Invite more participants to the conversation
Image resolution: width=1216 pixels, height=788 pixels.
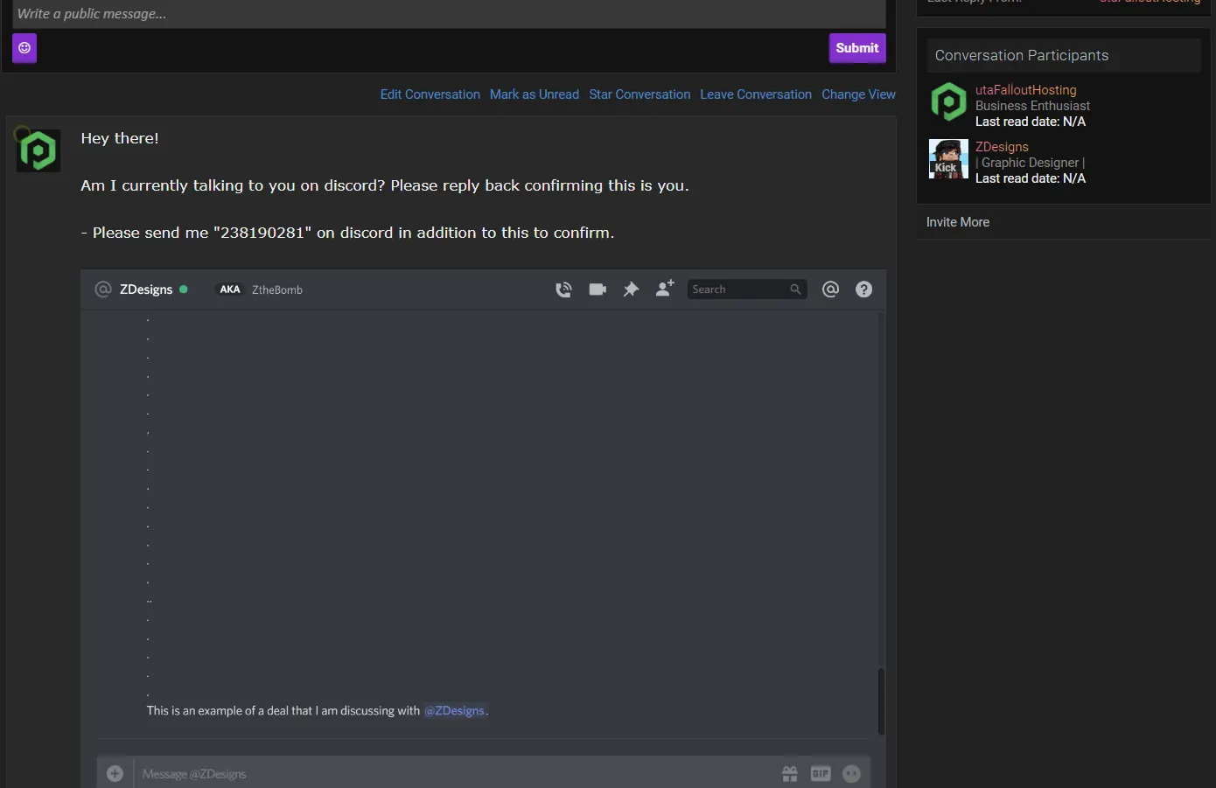[958, 222]
